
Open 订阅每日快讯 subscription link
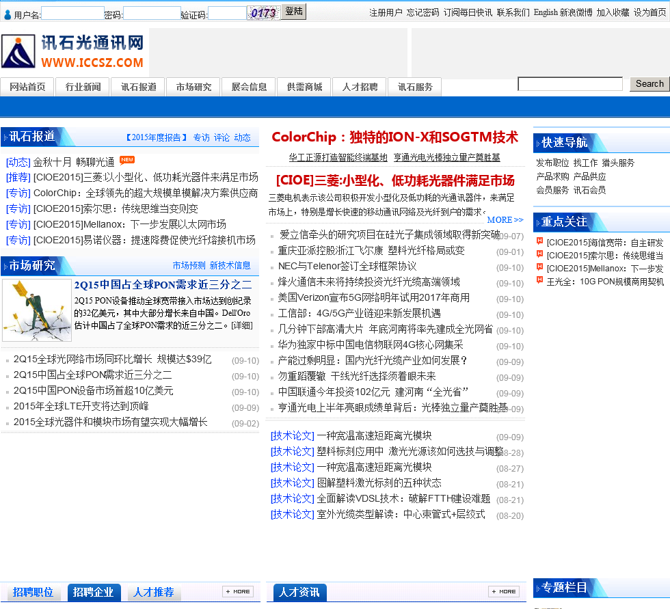468,13
